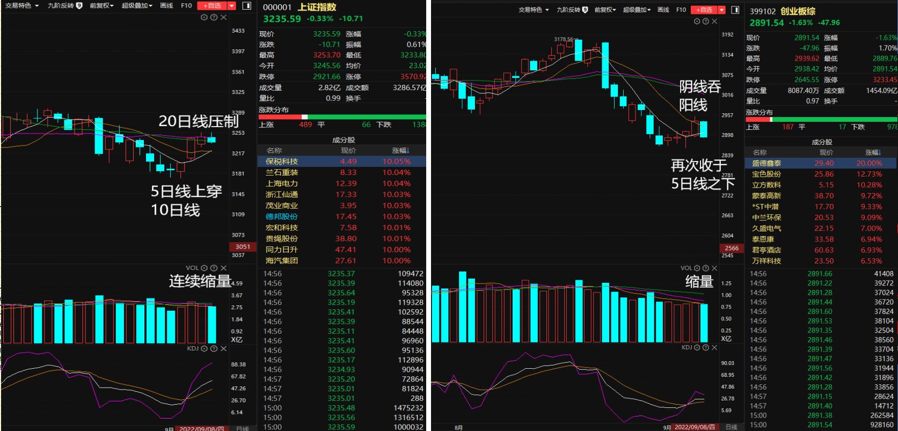Open dropdown arrow beside 自选 in Shanghai toolbar
Viewport: 898px width, 431px height.
click(x=232, y=5)
